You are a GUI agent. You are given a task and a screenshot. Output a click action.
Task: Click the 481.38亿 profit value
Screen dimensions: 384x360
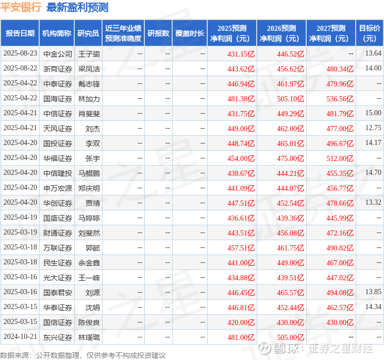241,99
